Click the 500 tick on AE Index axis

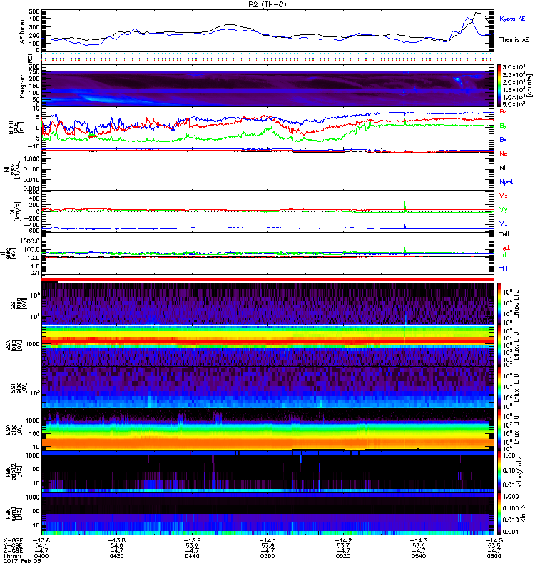(x=34, y=11)
